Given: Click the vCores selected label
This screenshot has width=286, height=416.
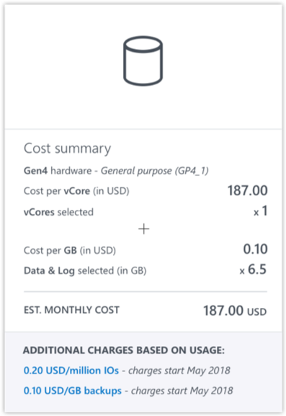Looking at the screenshot, I should [58, 212].
